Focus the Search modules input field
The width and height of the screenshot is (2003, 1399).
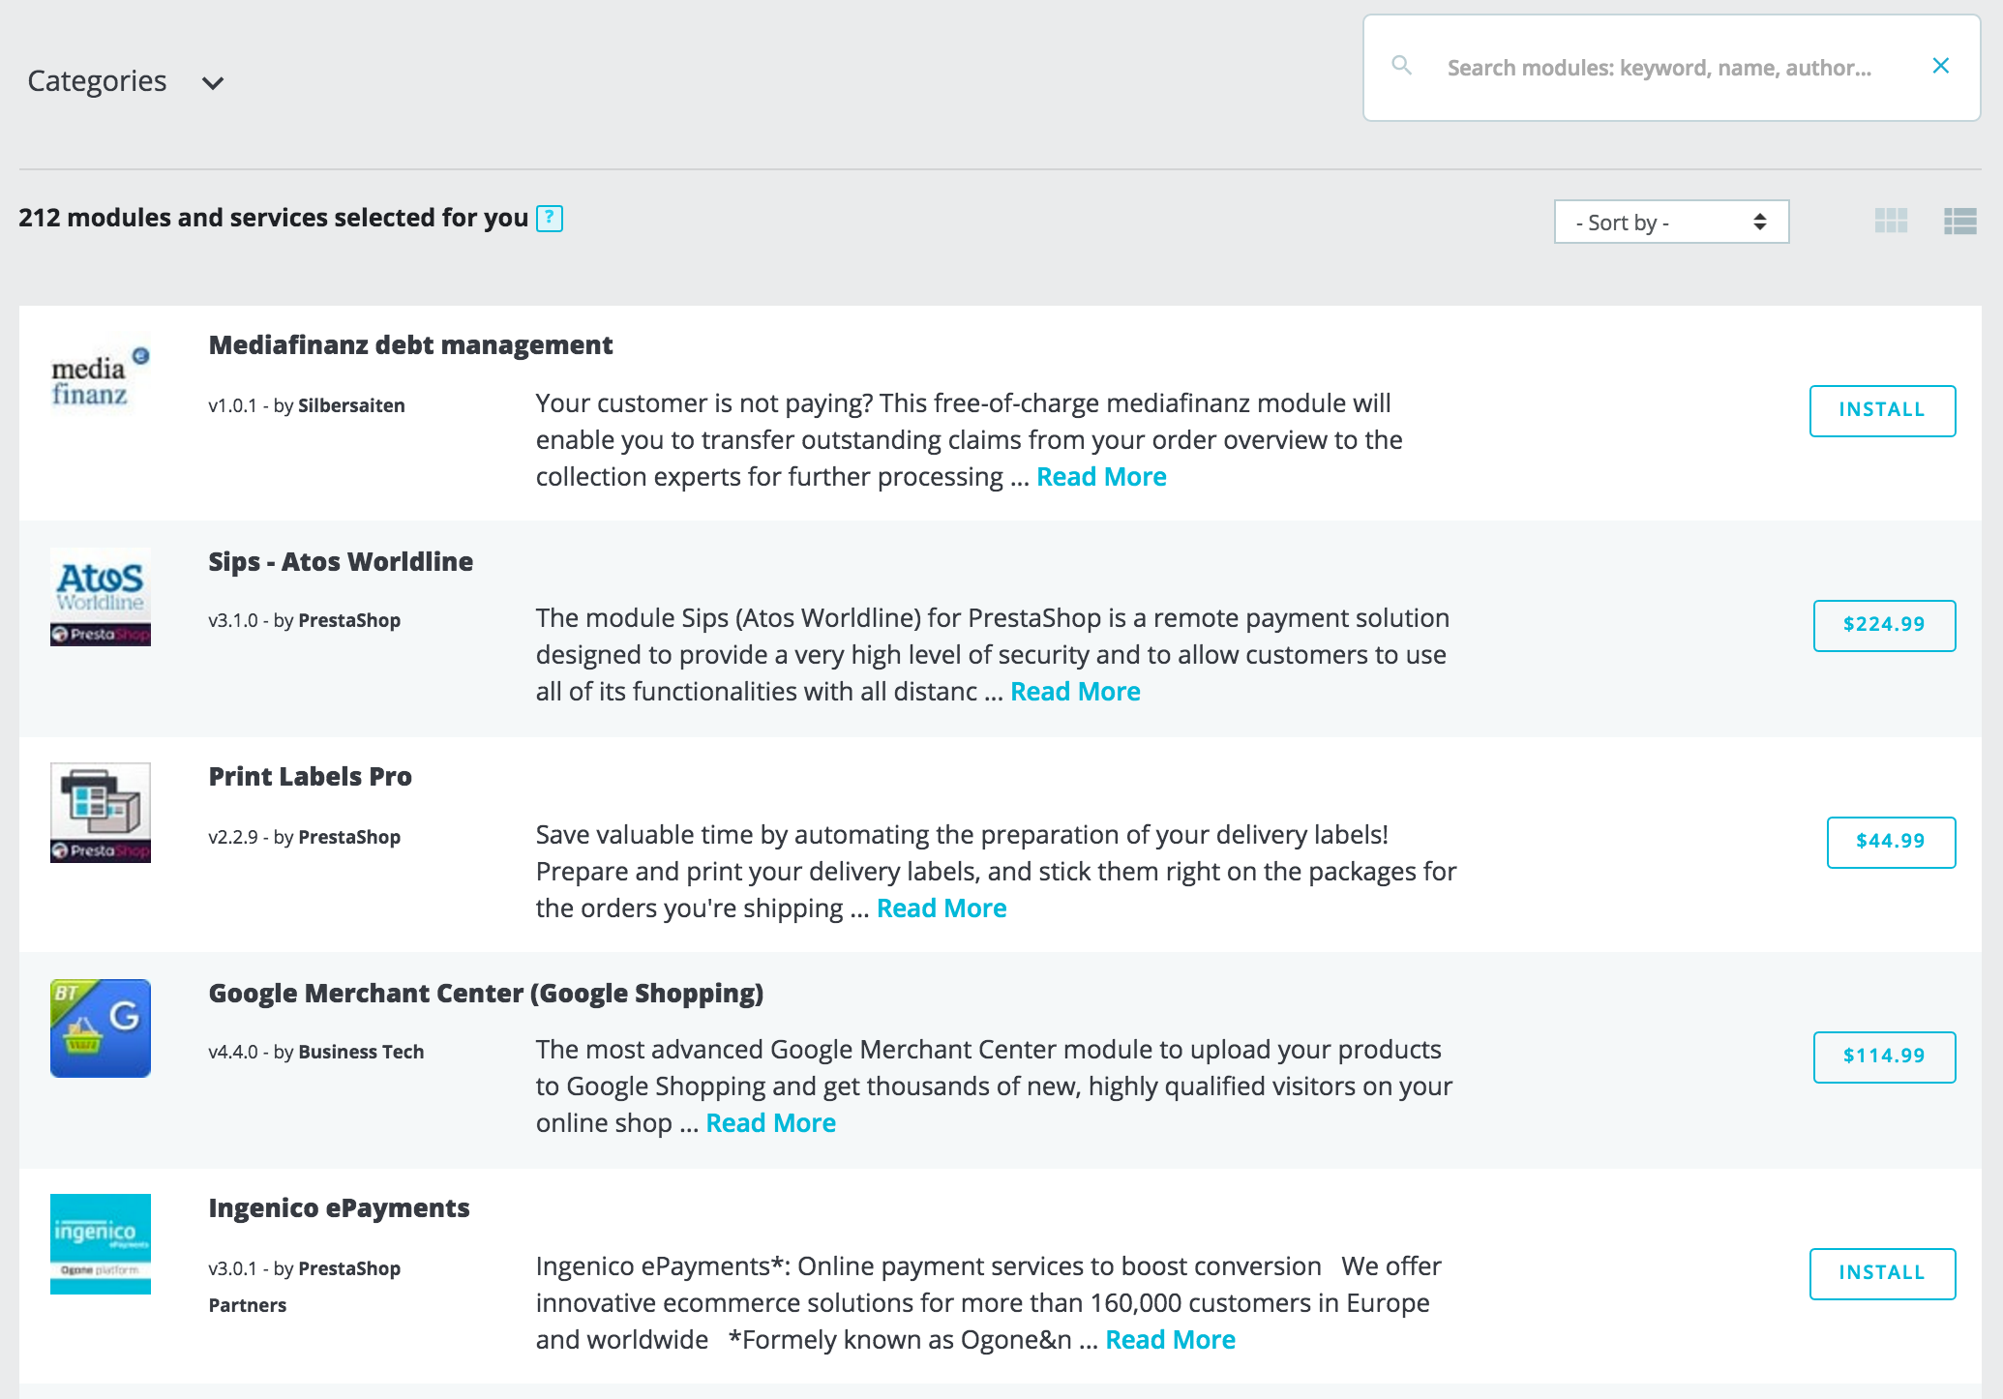1659,68
